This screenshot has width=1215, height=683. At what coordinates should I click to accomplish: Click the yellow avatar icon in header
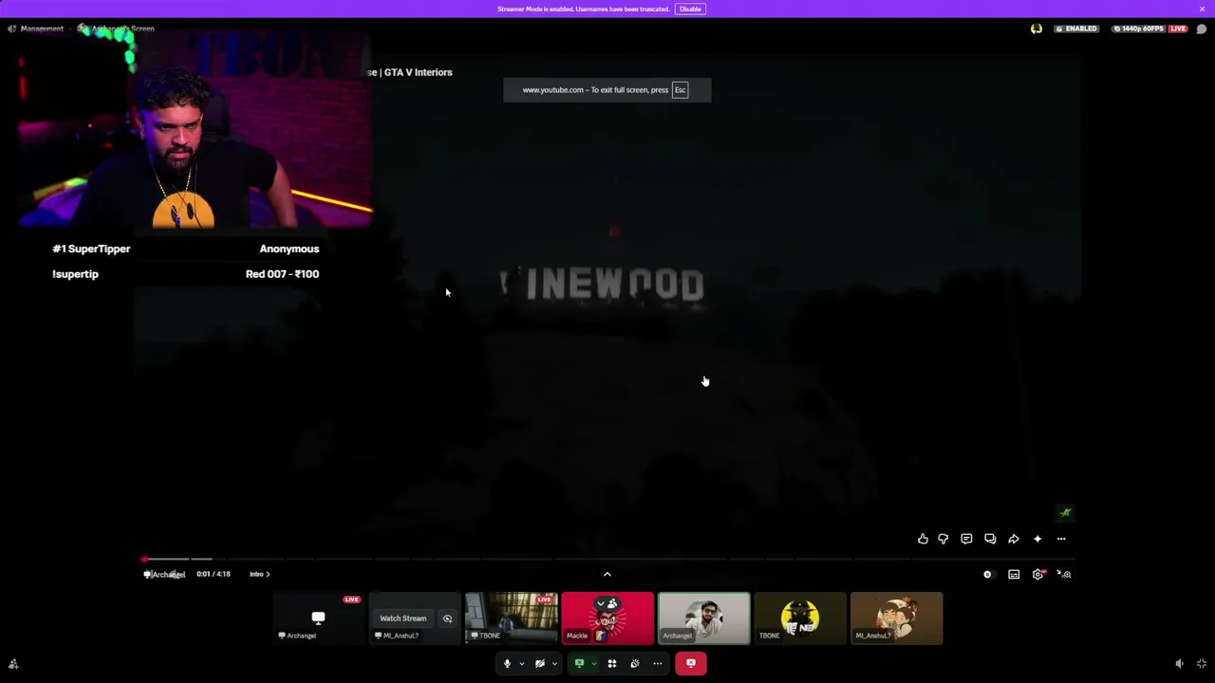pos(1037,28)
